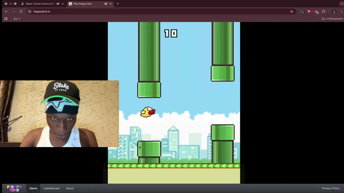Bookmark this page with the star icon
Viewport: 344px width, 193px height.
292,12
